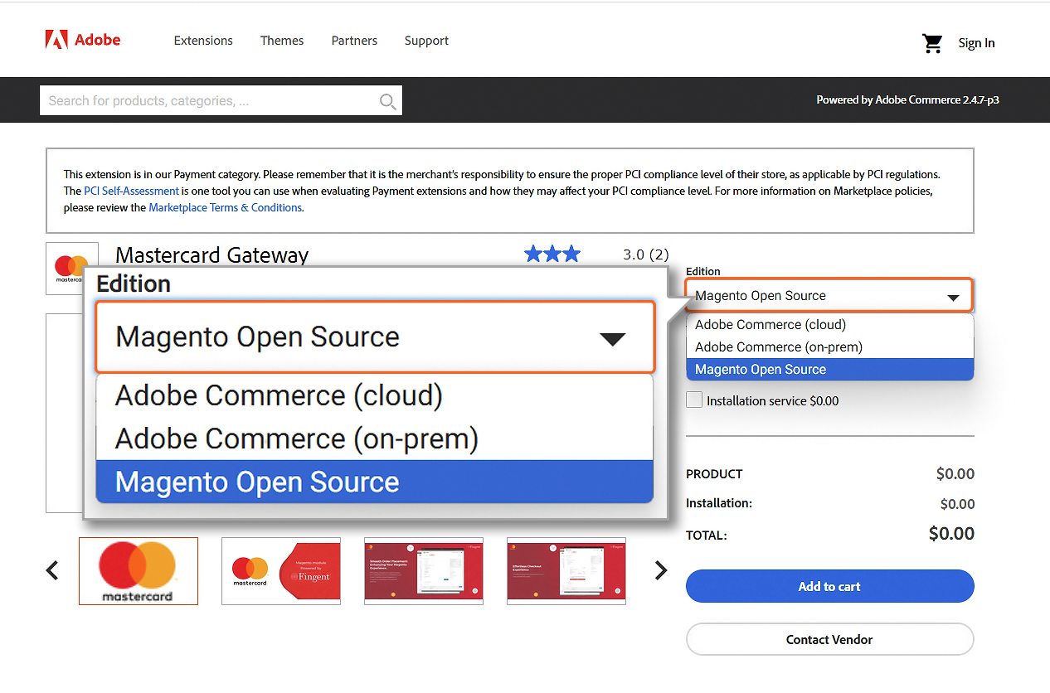
Task: Click the 3.0 (2) rating count
Action: [x=646, y=254]
